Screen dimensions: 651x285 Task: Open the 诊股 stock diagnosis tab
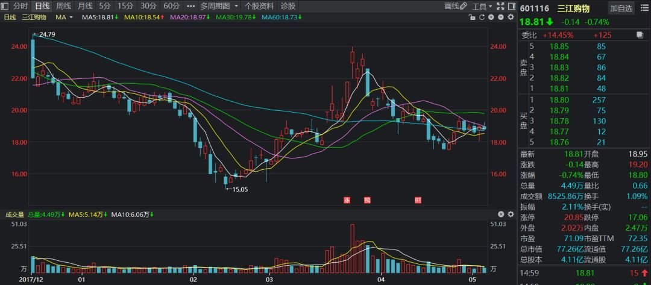(x=288, y=6)
